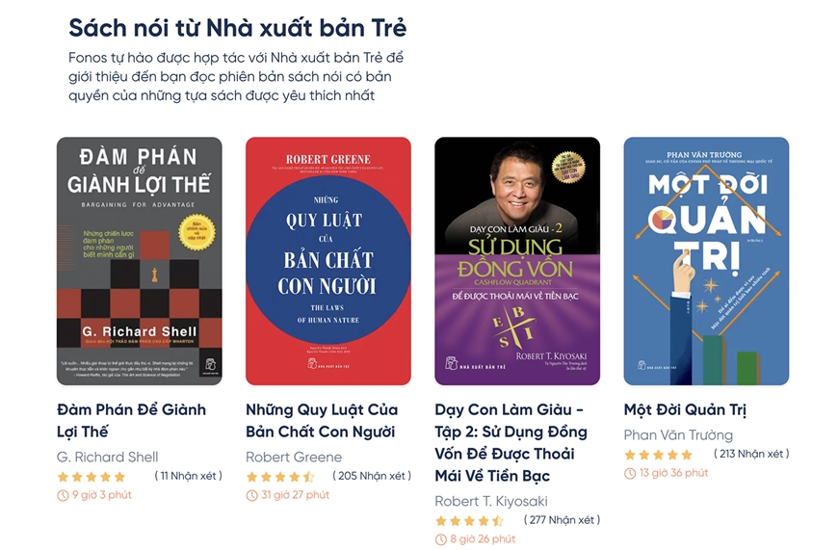Select author name Phan Văn Trường

tap(678, 435)
